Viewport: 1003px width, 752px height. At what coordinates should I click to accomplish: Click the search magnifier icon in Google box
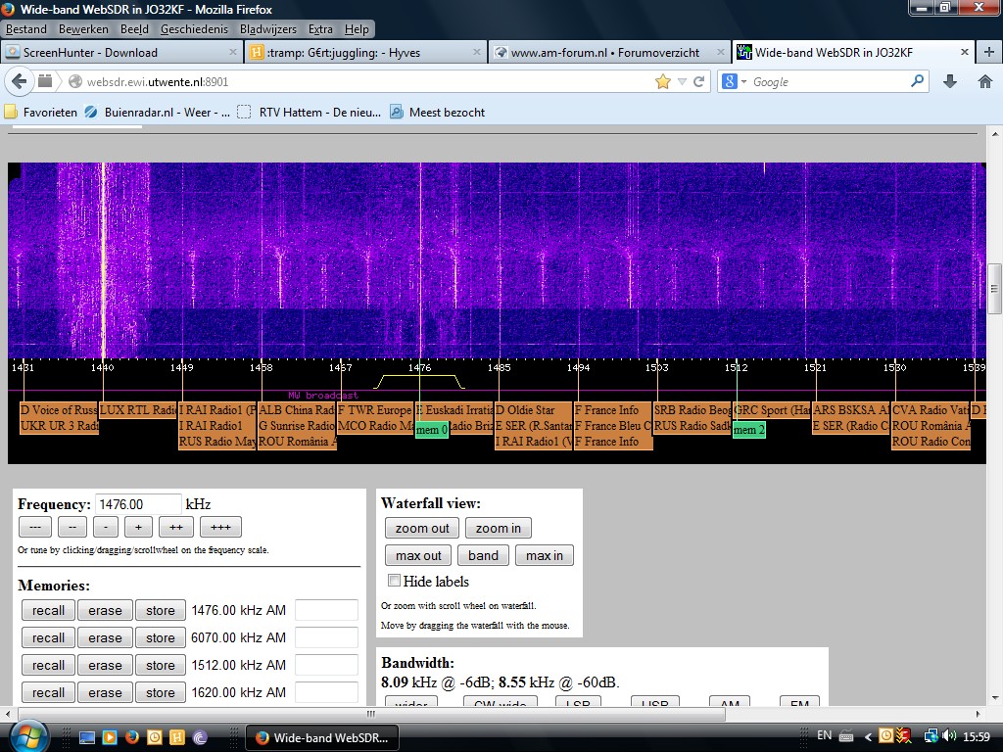point(918,81)
